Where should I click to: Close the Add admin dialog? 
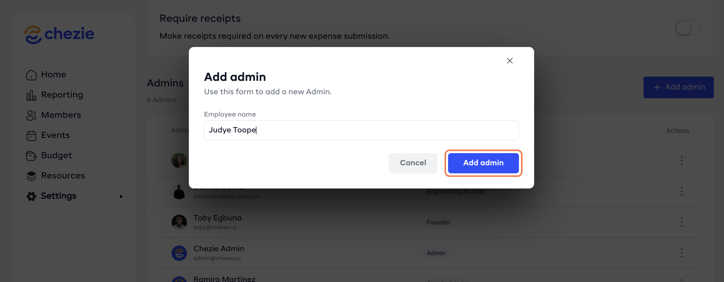[x=510, y=61]
